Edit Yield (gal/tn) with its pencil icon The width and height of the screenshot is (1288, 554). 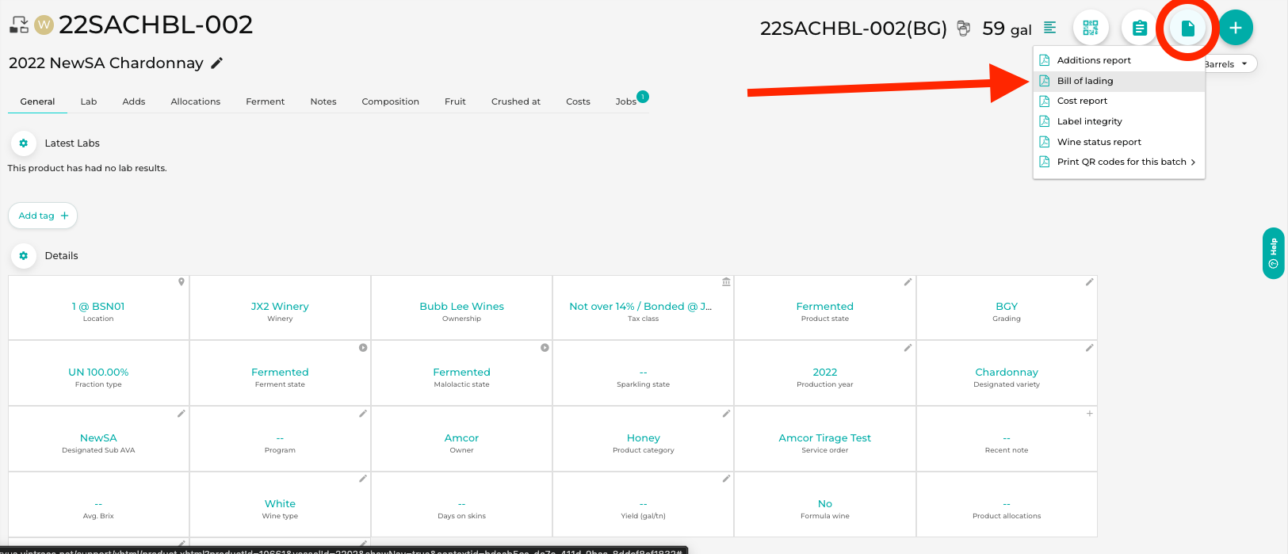pyautogui.click(x=726, y=479)
